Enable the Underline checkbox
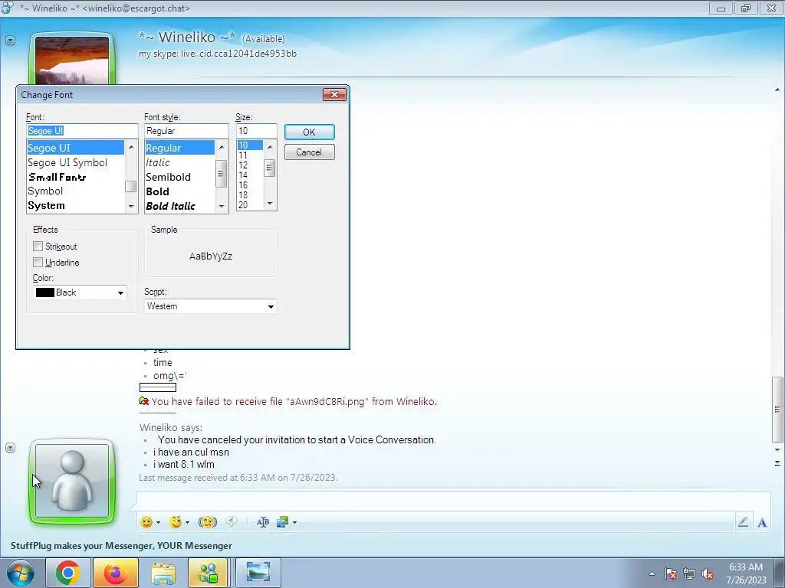 coord(38,262)
